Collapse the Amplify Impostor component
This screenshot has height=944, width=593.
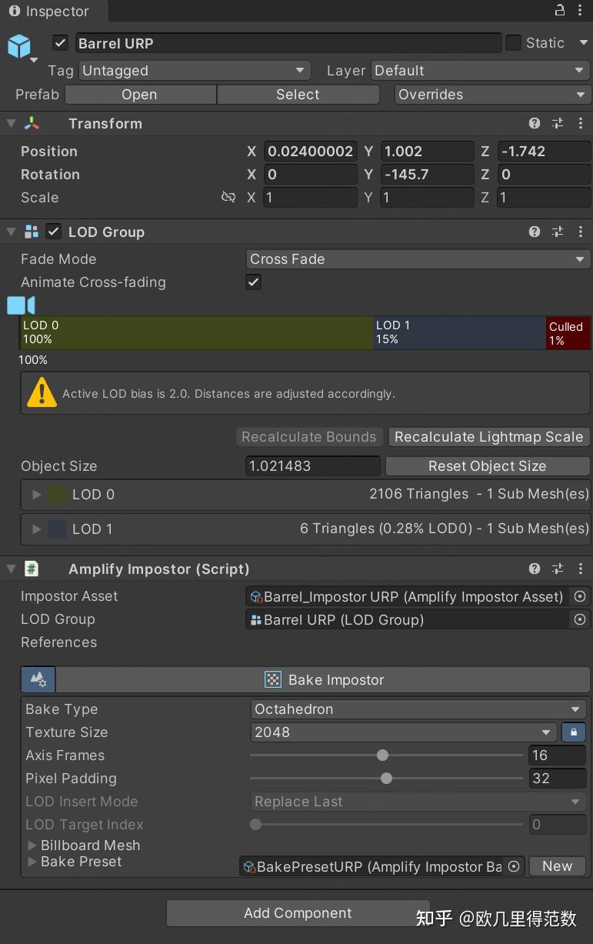pos(11,569)
